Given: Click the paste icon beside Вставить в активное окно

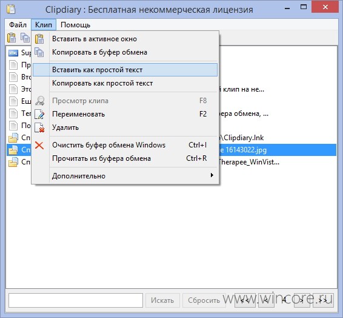Looking at the screenshot, I should (39, 39).
